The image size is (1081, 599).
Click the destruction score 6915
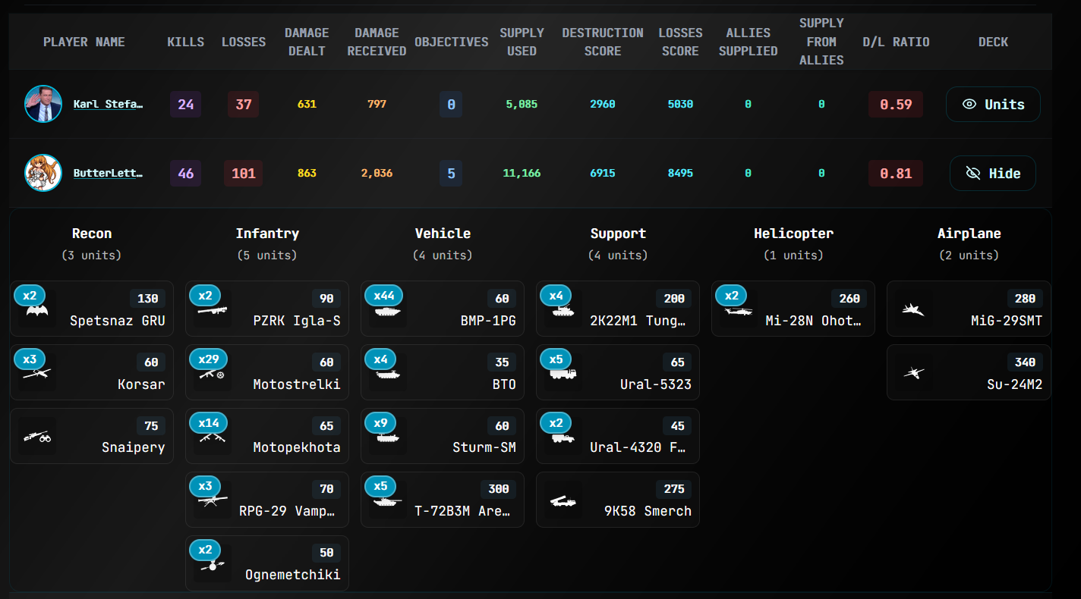tap(603, 173)
